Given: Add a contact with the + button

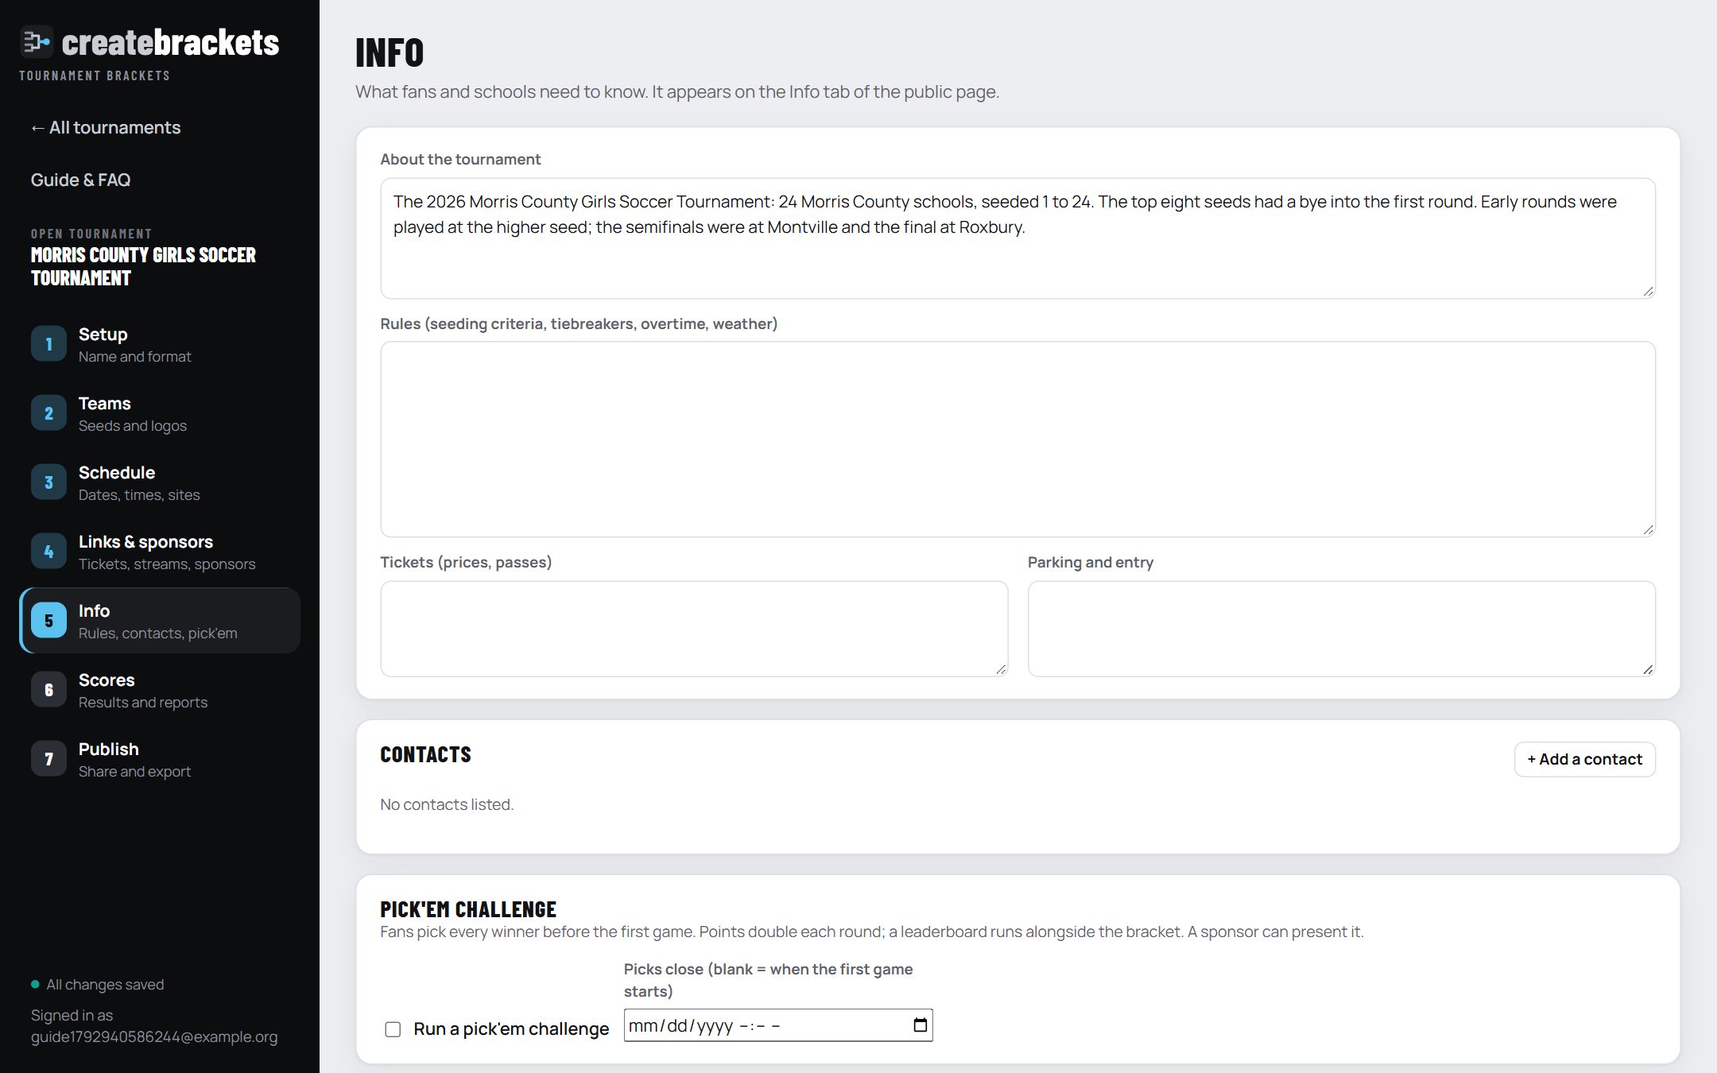Looking at the screenshot, I should 1584,759.
